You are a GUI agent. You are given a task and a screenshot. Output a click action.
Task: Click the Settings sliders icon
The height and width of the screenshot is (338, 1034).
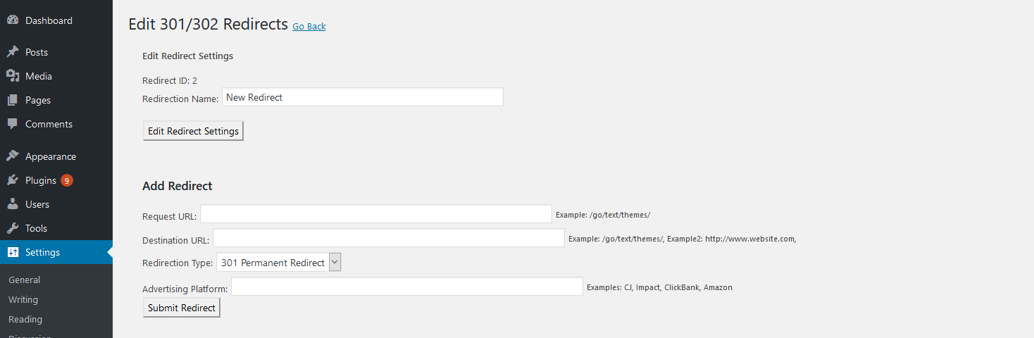pos(13,252)
